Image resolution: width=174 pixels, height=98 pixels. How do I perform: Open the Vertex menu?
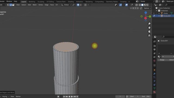[x=41, y=5]
